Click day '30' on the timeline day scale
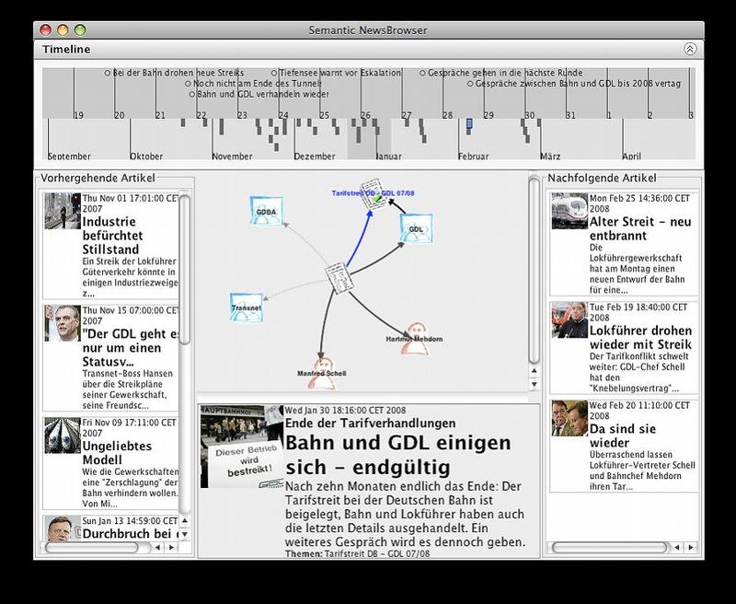This screenshot has width=736, height=604. 530,115
